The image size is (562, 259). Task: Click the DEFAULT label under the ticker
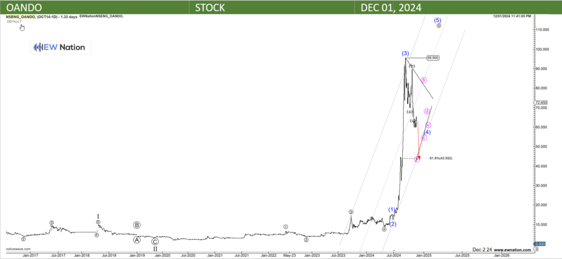[14, 21]
